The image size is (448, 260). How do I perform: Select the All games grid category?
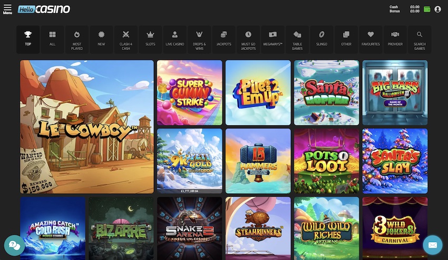tap(52, 39)
